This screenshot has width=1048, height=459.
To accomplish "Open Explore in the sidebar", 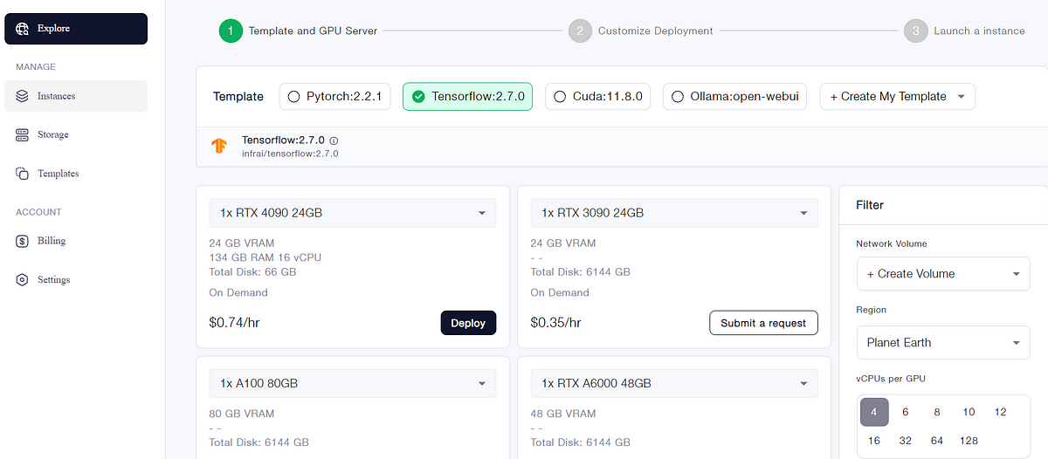I will click(76, 29).
